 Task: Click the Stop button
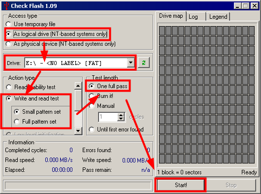231,185
